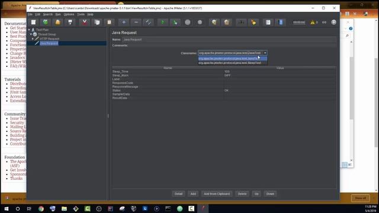Click the Paste clipboard icon
This screenshot has width=379, height=213.
pos(109,22)
